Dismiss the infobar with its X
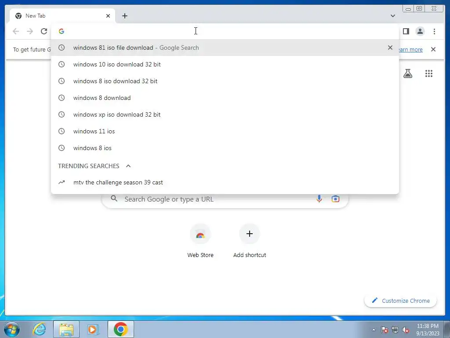The height and width of the screenshot is (338, 450). [433, 49]
